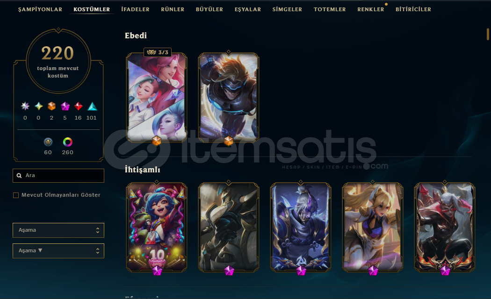Open the RENKLER tab
491x299 pixels.
pyautogui.click(x=371, y=9)
